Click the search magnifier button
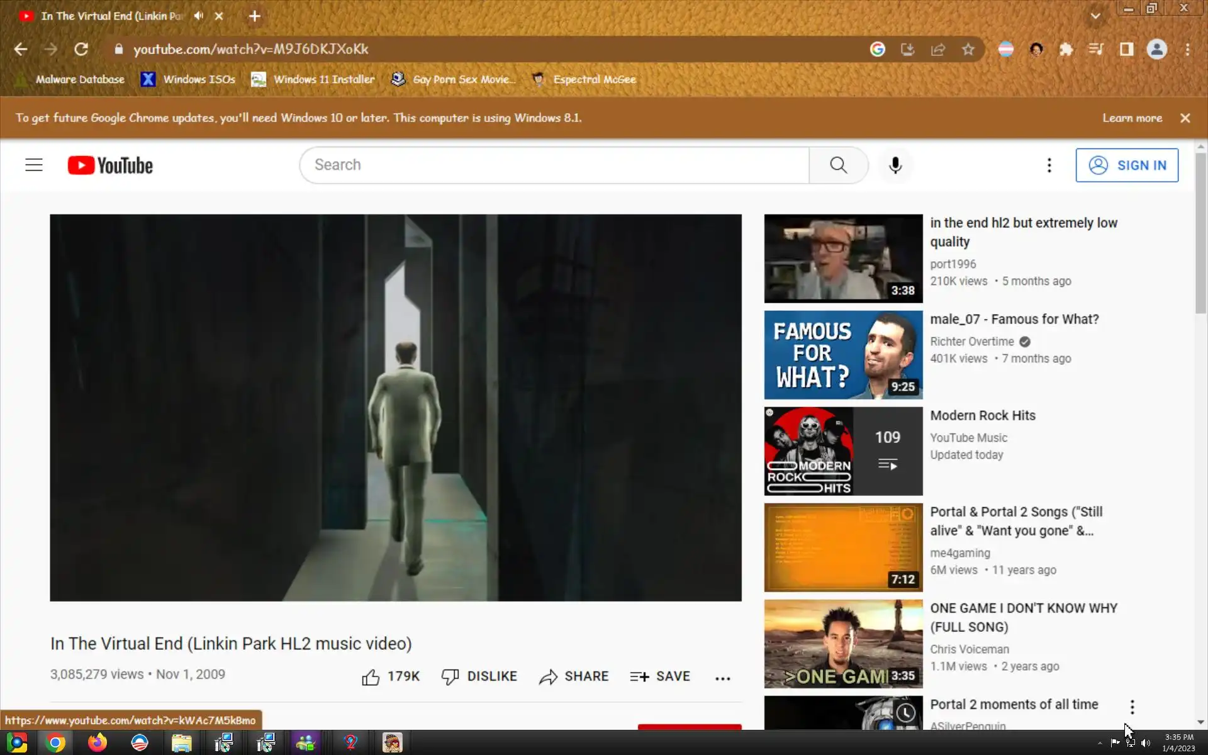Screen dimensions: 1208x755 (x=838, y=165)
